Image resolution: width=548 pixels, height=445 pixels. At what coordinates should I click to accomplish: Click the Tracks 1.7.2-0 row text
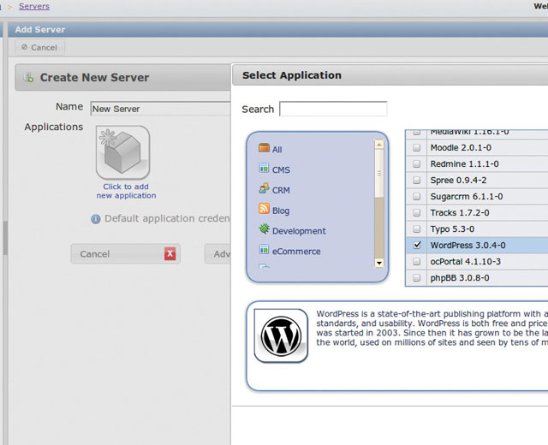[460, 213]
